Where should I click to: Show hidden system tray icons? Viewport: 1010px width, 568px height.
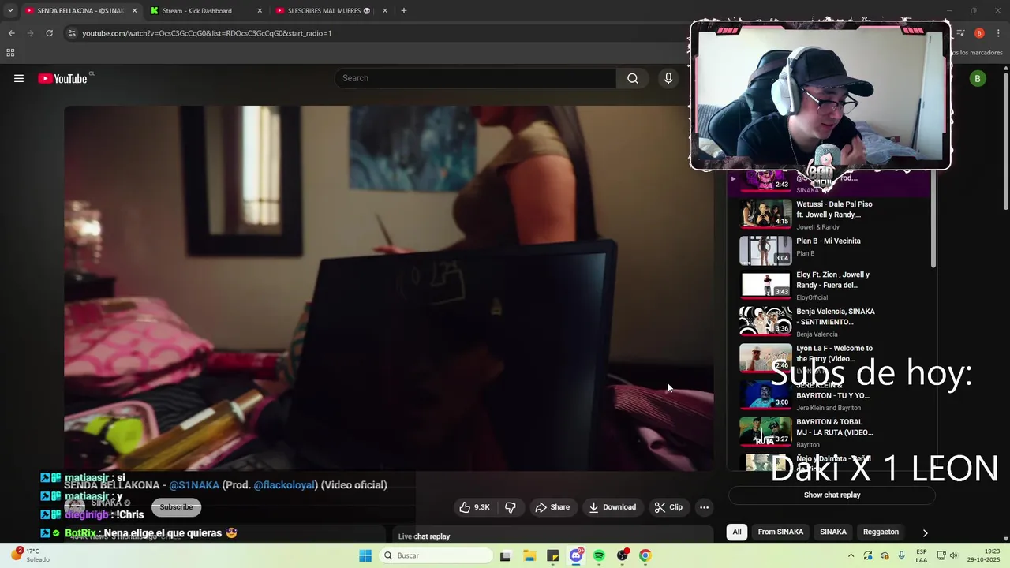pyautogui.click(x=851, y=555)
